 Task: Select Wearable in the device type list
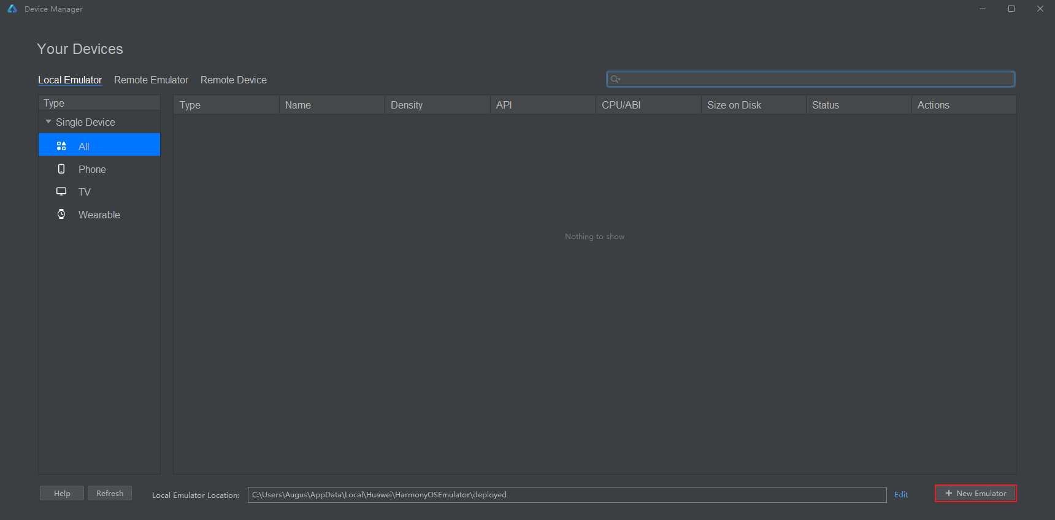point(99,215)
